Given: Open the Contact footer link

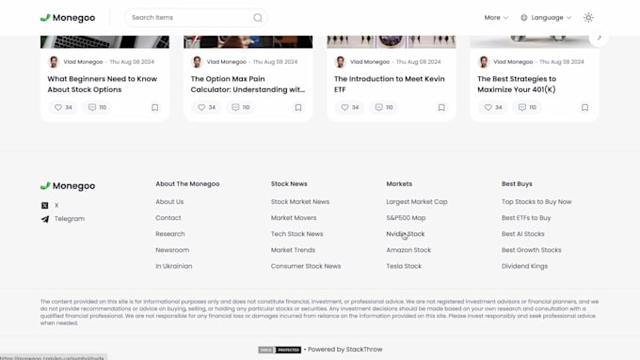Looking at the screenshot, I should 168,218.
